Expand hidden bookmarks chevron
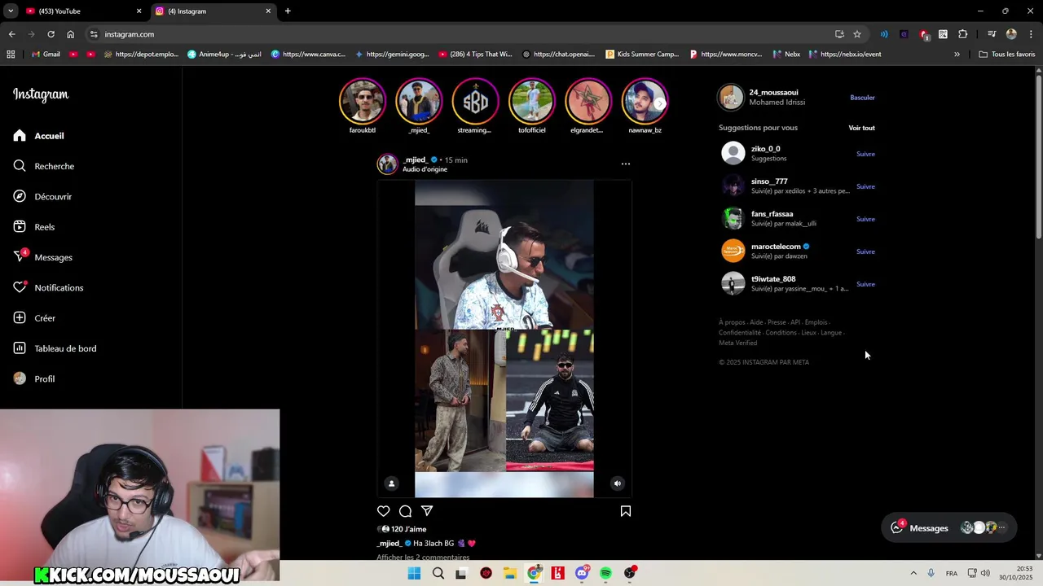This screenshot has width=1043, height=586. 957,55
